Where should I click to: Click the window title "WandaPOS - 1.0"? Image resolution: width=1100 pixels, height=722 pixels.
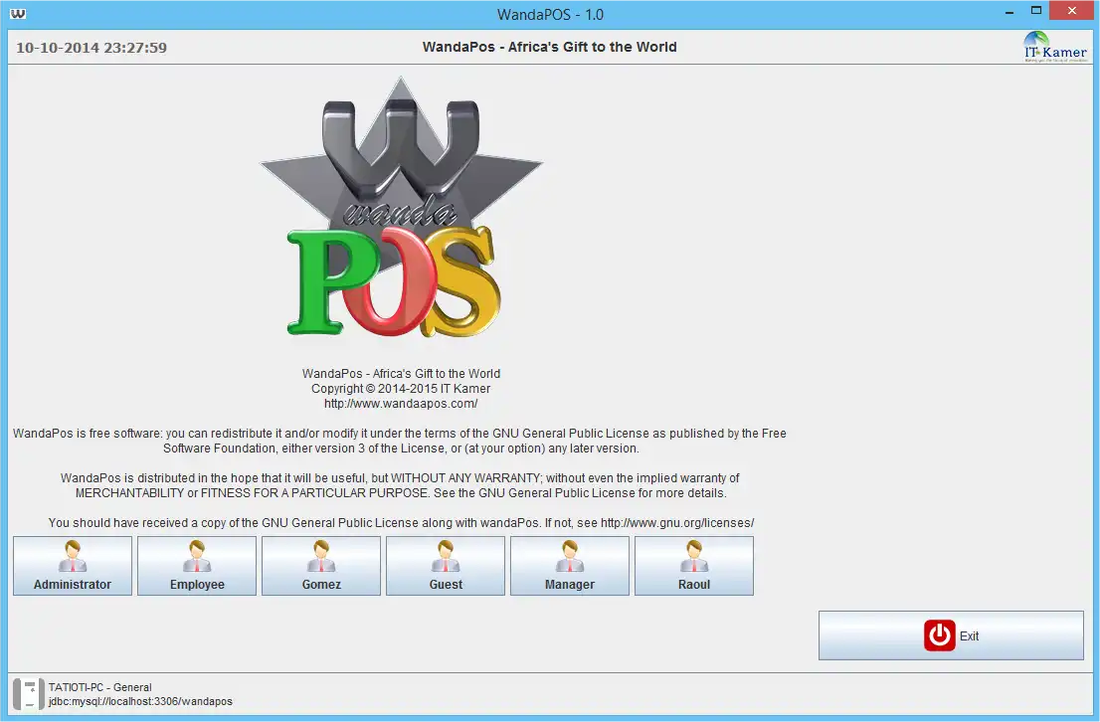550,14
